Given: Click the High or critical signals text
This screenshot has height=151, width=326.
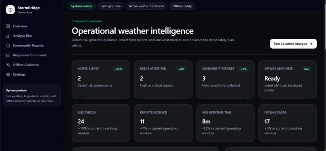Looking at the screenshot, I should point(157,85).
